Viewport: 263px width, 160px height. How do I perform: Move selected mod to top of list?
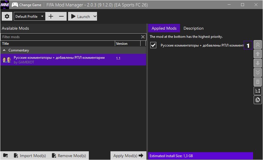(x=258, y=45)
